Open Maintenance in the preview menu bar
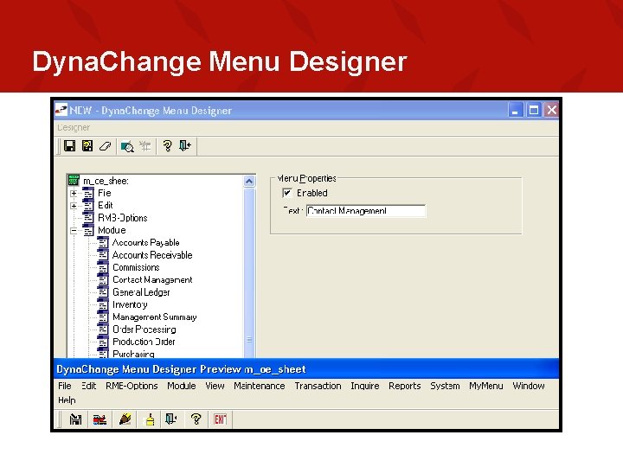The width and height of the screenshot is (623, 467). (x=259, y=386)
